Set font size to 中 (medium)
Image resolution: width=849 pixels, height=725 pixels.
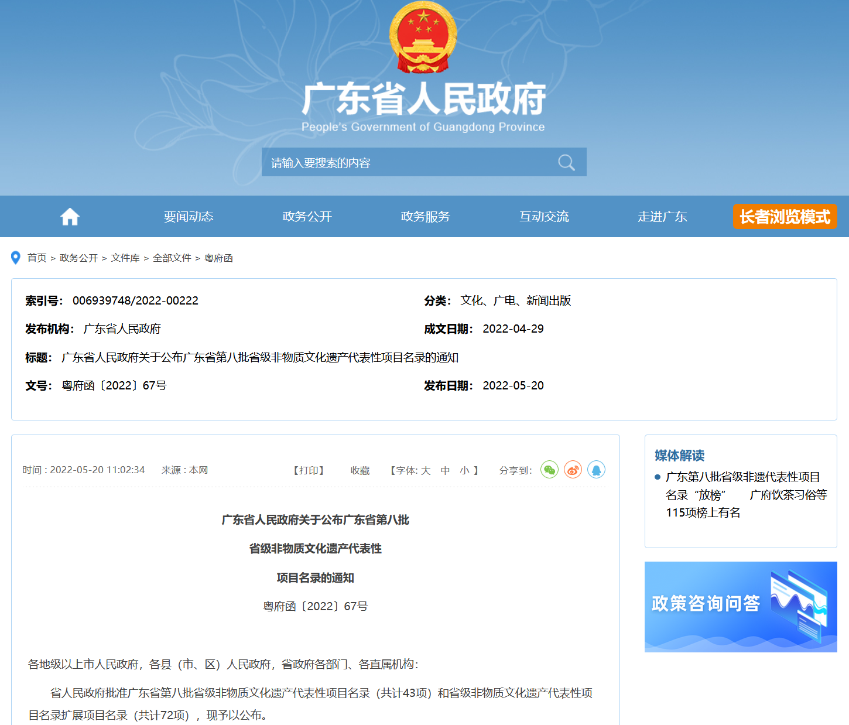[446, 470]
